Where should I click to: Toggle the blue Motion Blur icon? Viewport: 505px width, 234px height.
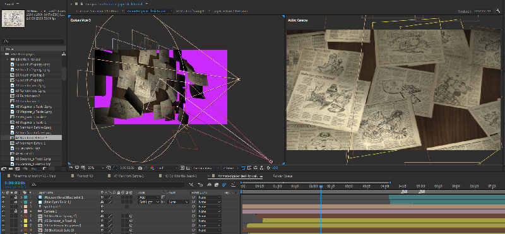click(224, 185)
